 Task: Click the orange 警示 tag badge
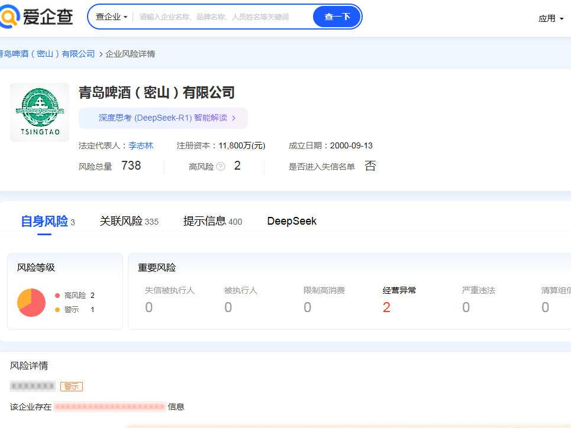[x=72, y=387]
